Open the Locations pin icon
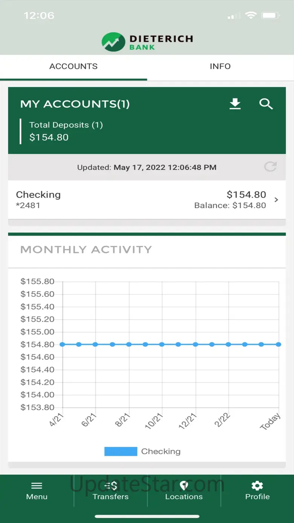This screenshot has height=523, width=294. tap(184, 485)
